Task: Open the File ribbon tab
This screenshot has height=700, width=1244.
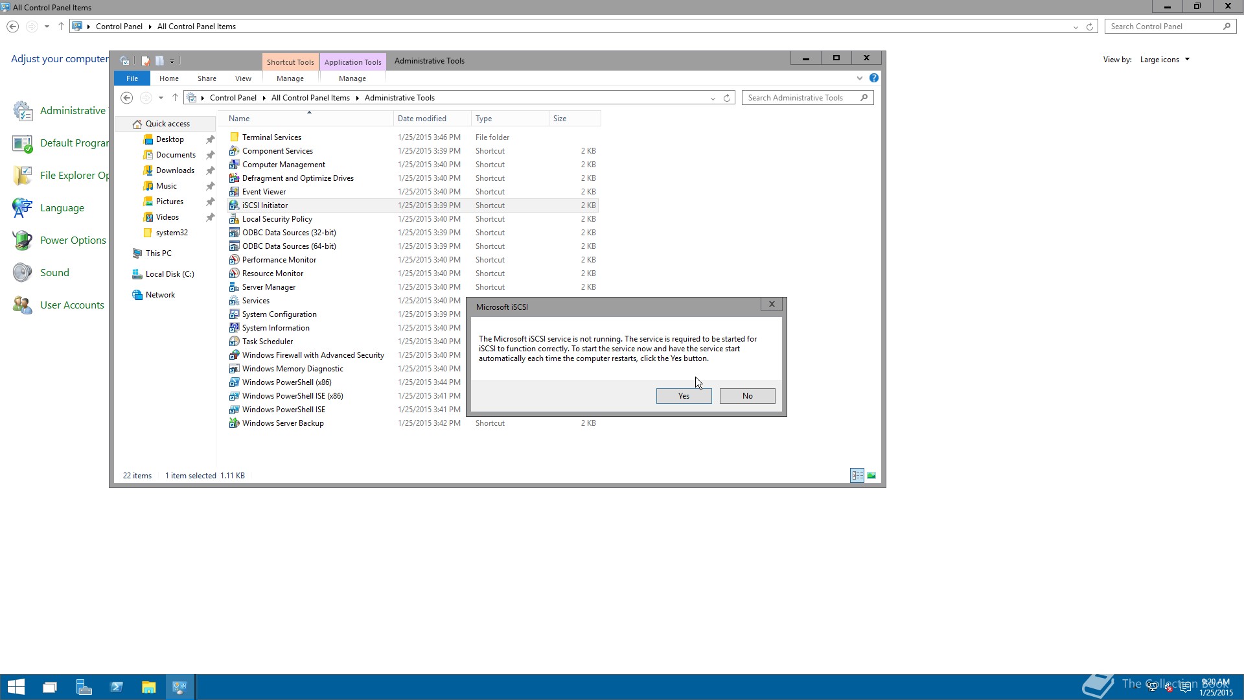Action: 132,78
